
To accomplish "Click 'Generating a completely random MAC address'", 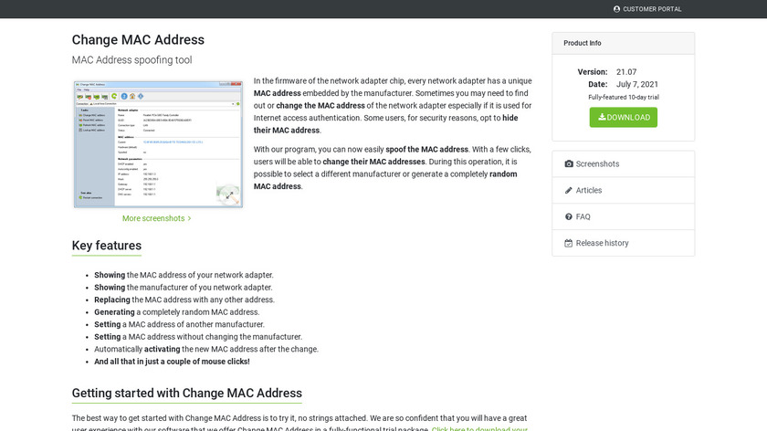I will [x=176, y=312].
